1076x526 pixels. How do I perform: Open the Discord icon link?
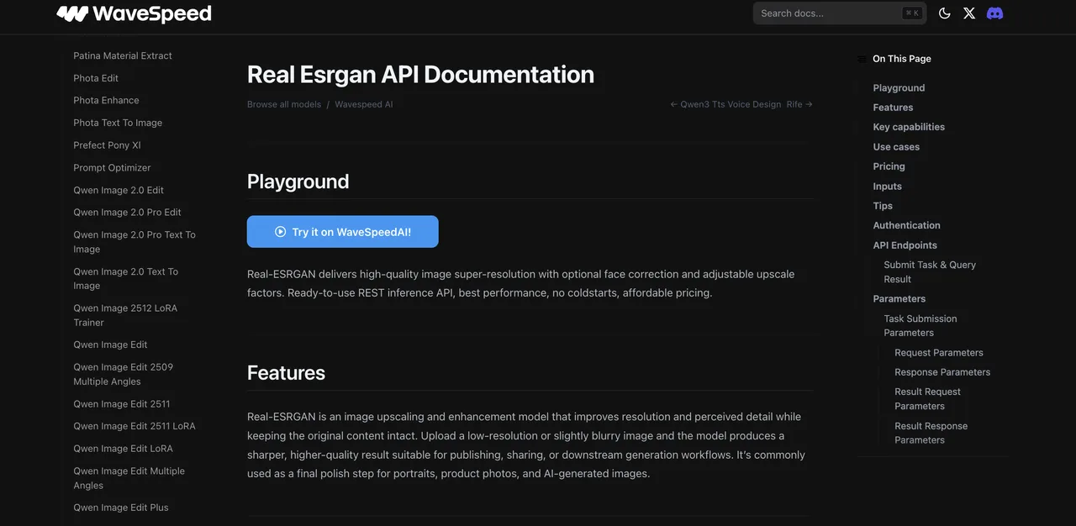(994, 13)
